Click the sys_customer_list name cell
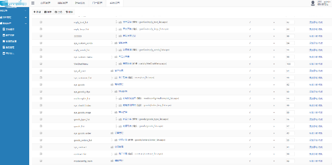 (82, 78)
